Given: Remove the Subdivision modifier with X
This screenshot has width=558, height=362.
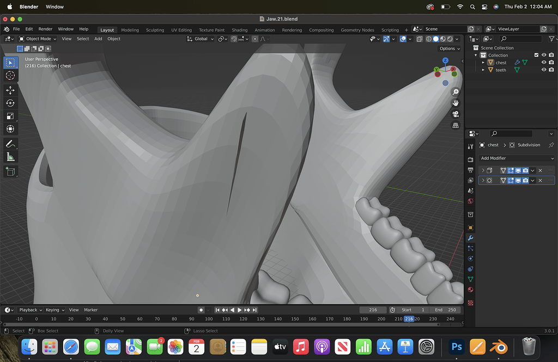Looking at the screenshot, I should tap(540, 181).
